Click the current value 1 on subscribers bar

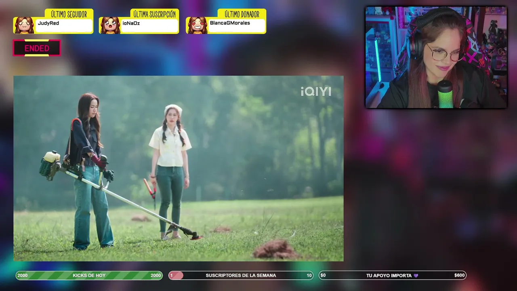pos(172,276)
